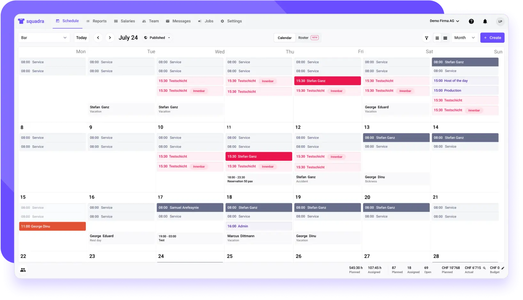This screenshot has width=523, height=300.
Task: Open the Month view dropdown
Action: [464, 38]
